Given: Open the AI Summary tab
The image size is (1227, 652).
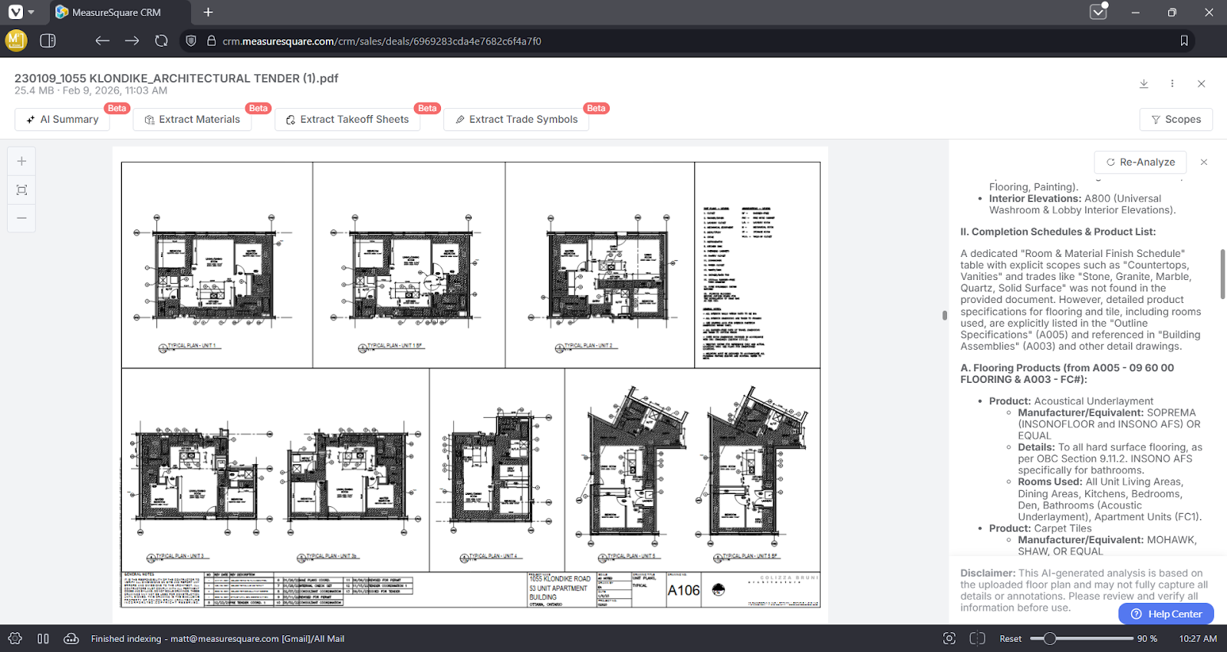Looking at the screenshot, I should point(62,120).
